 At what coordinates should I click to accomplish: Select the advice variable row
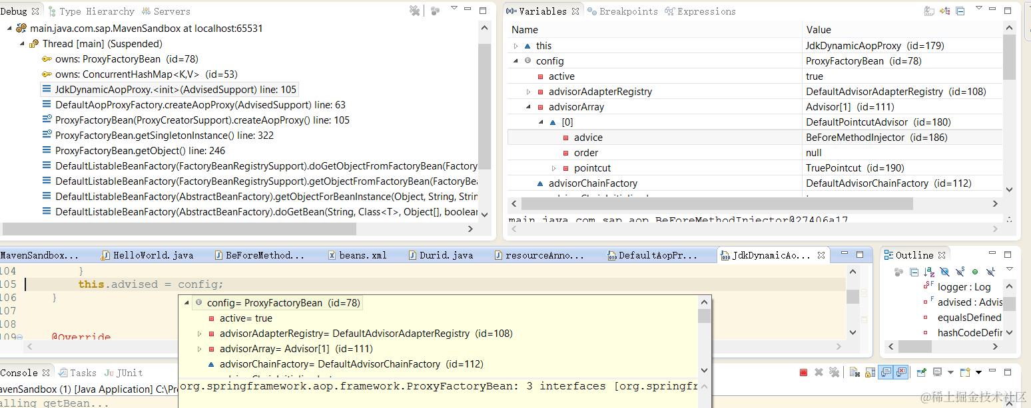click(x=755, y=138)
